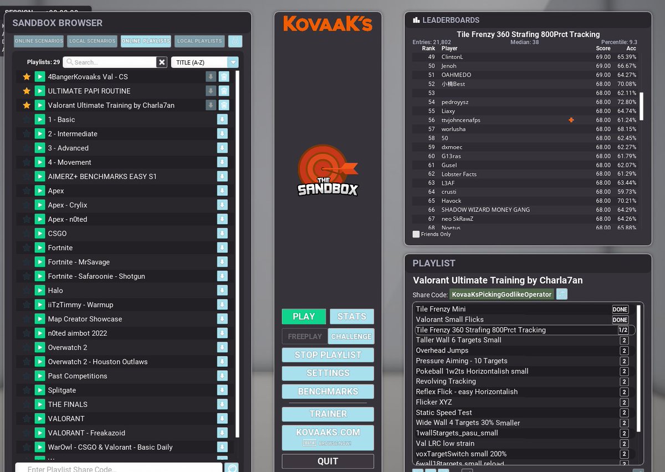Enable the Friends Only checkbox
Image resolution: width=665 pixels, height=472 pixels.
tap(416, 234)
